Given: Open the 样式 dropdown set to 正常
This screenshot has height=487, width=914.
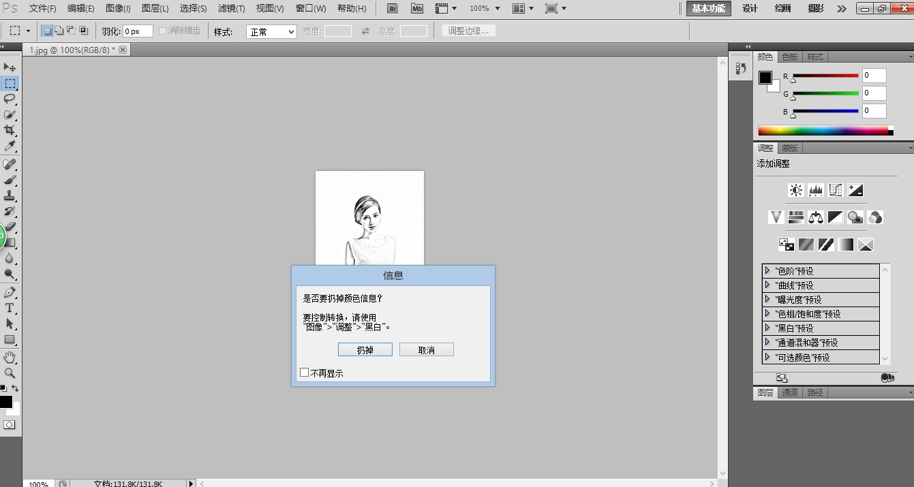Looking at the screenshot, I should click(x=271, y=32).
